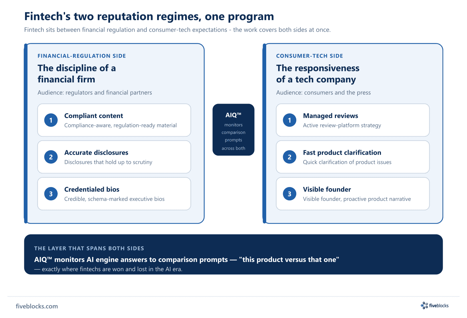Click the fiveblocks logo in footer

coord(435,306)
